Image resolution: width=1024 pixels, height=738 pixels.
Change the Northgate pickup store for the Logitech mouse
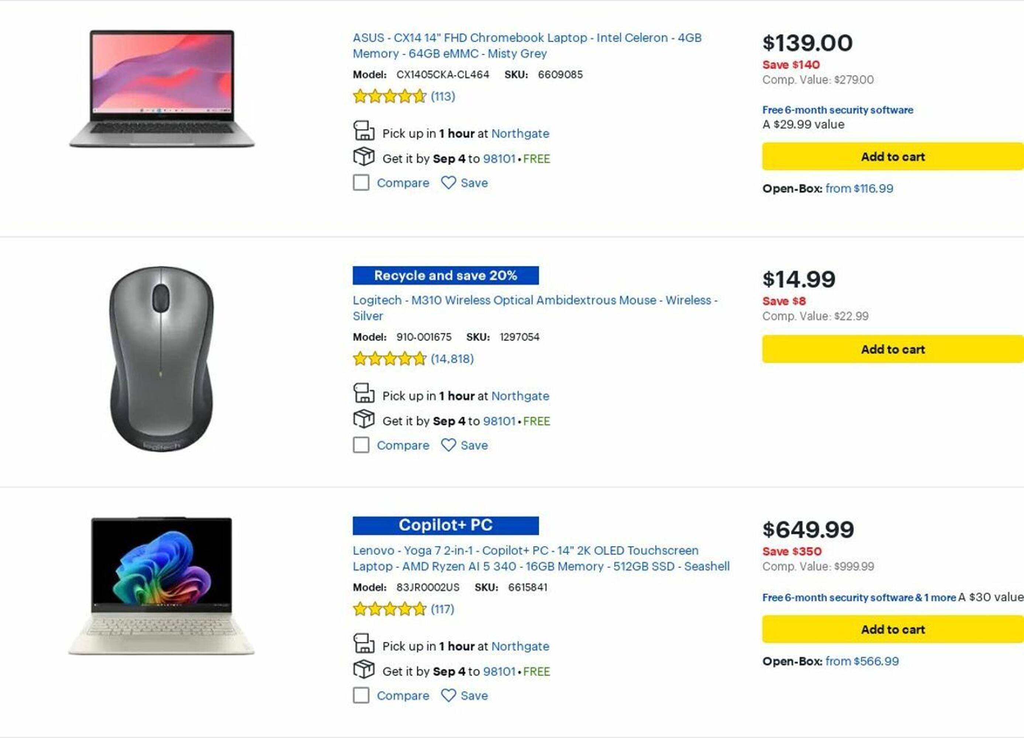520,396
